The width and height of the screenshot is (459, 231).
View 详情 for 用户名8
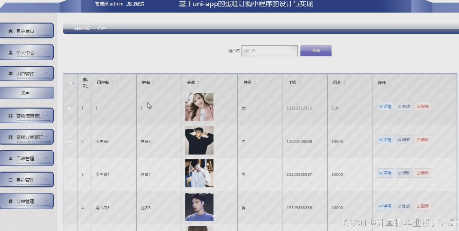coord(385,140)
